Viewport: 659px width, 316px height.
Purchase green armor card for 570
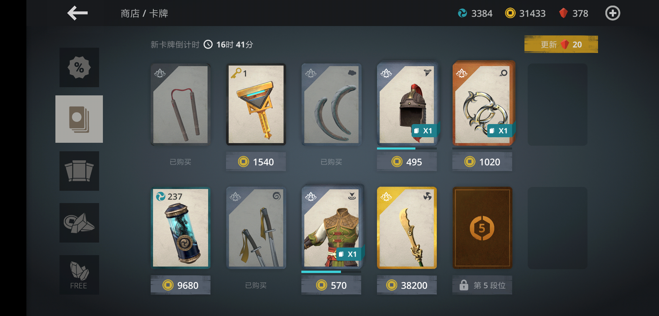(x=331, y=285)
